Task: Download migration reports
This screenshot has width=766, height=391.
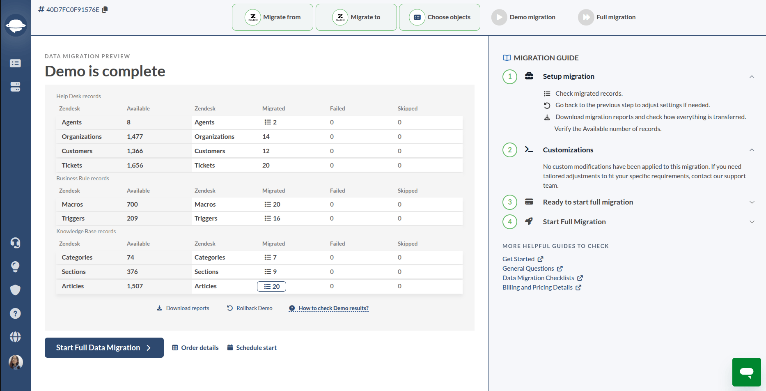Action: pos(183,308)
